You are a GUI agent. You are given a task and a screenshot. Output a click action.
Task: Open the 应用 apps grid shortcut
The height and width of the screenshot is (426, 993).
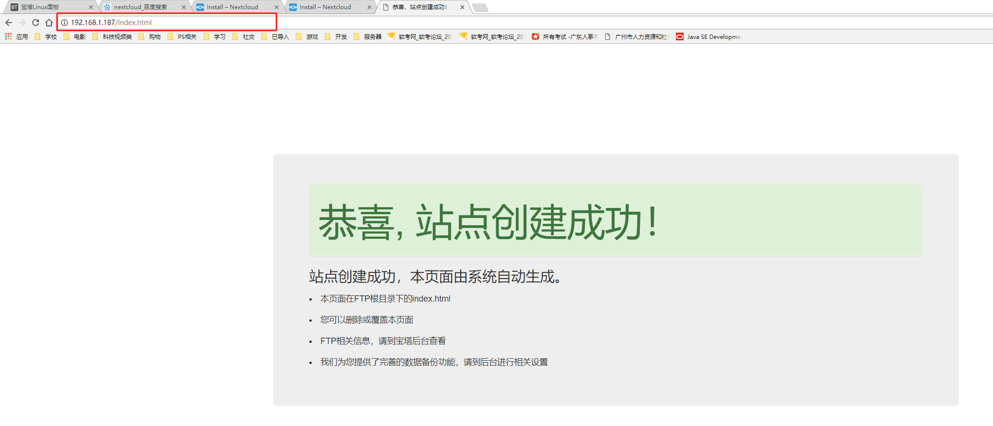pos(16,37)
